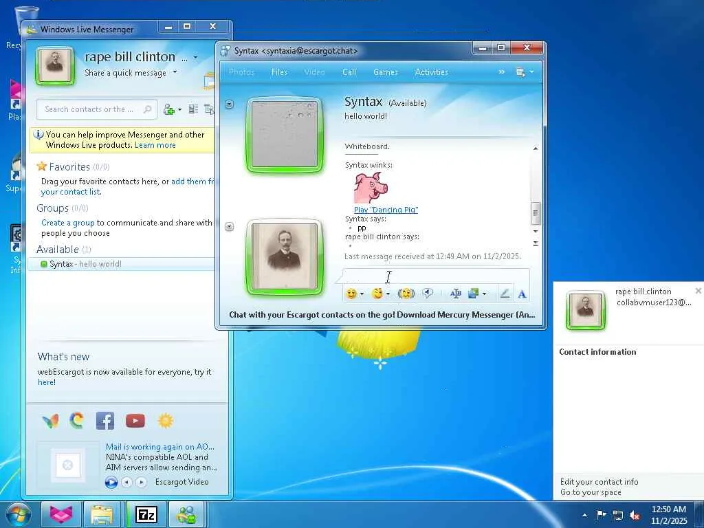Open the 7-Zip taskbar button
The width and height of the screenshot is (704, 528).
pyautogui.click(x=146, y=514)
